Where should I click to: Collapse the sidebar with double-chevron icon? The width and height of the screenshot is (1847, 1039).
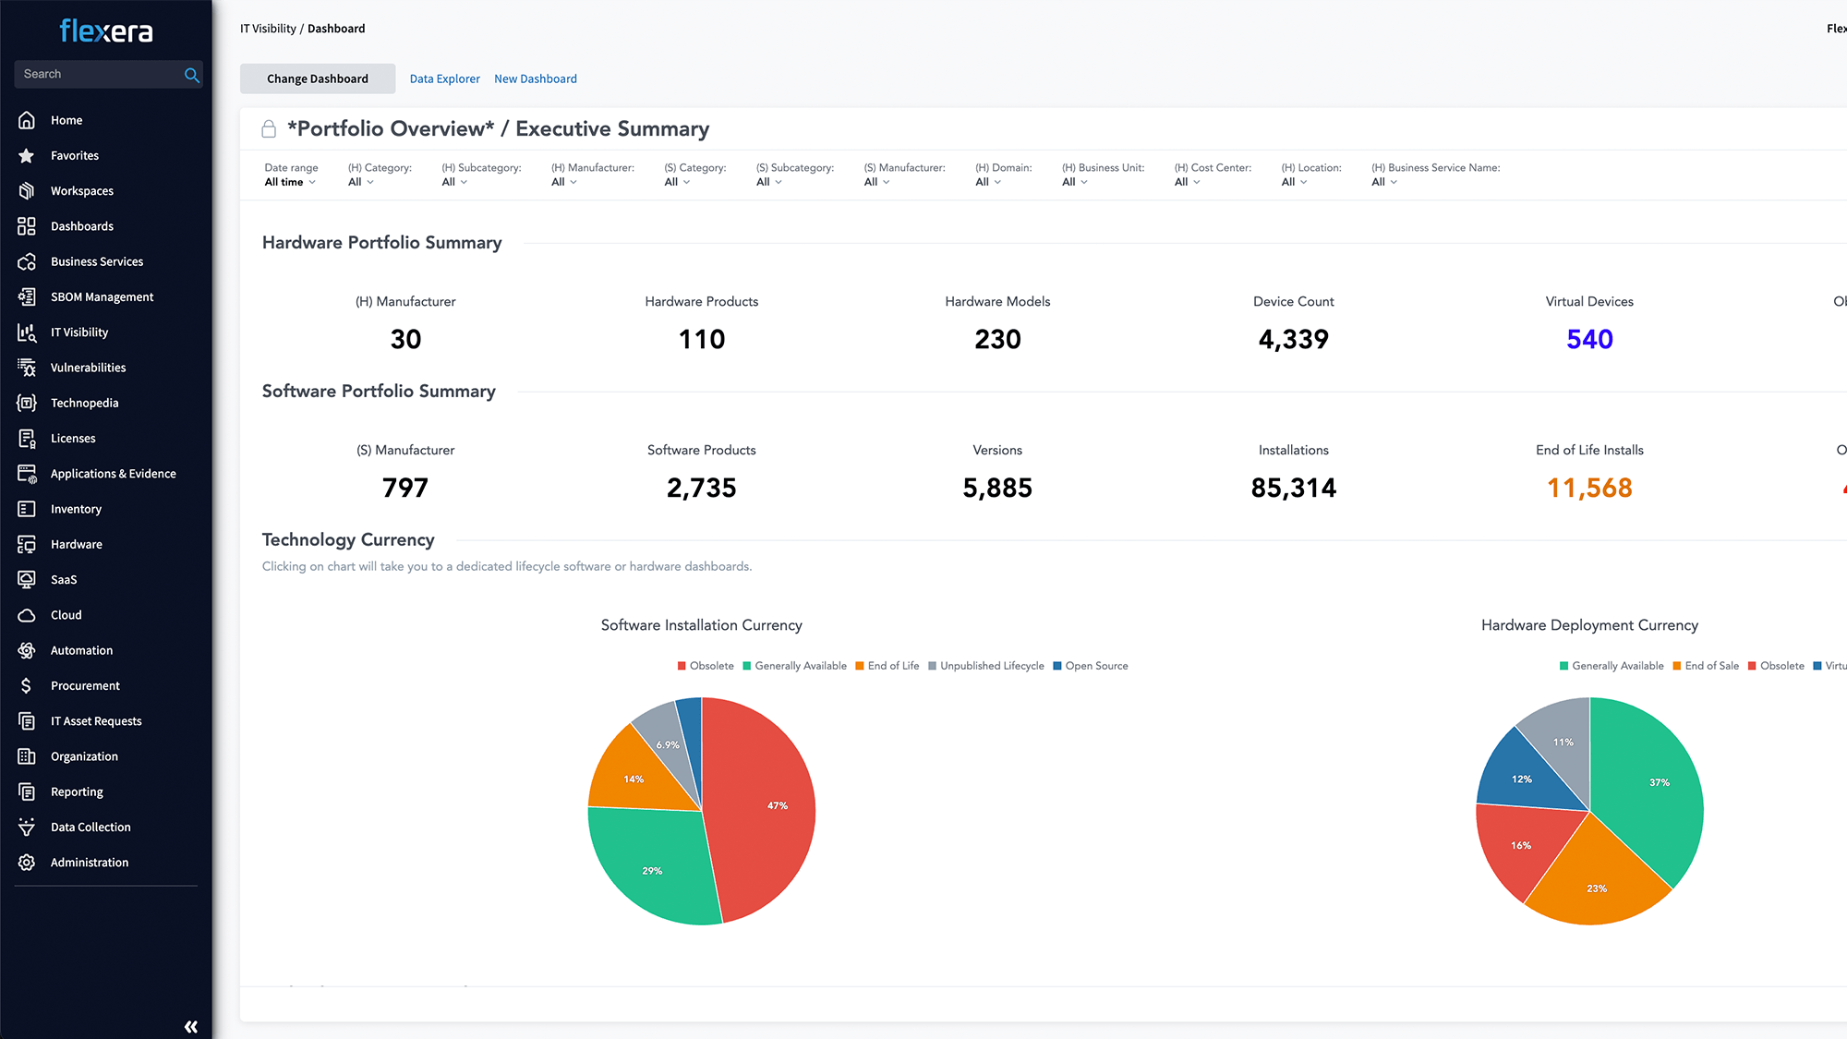pos(191,1026)
